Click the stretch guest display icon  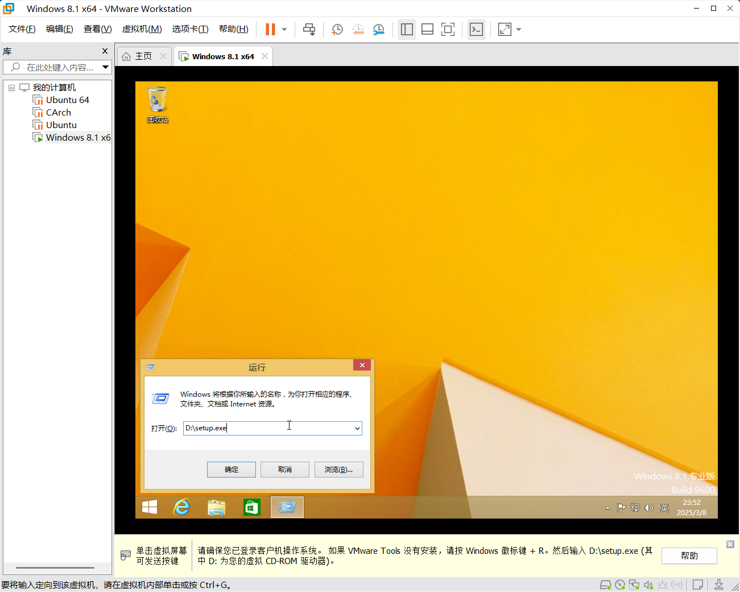pyautogui.click(x=505, y=29)
